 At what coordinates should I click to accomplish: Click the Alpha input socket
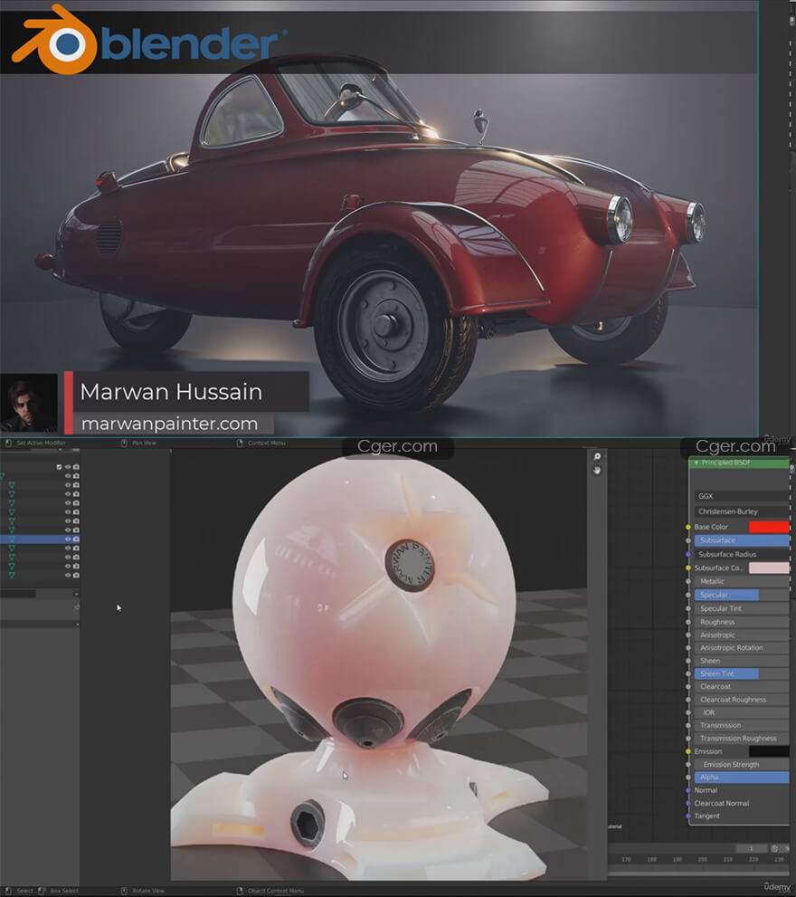coord(688,777)
